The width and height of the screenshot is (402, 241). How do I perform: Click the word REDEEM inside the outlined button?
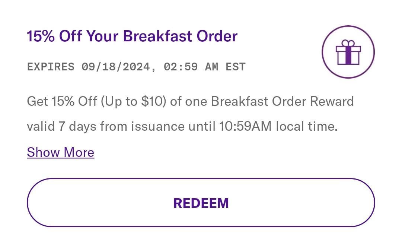(x=201, y=203)
